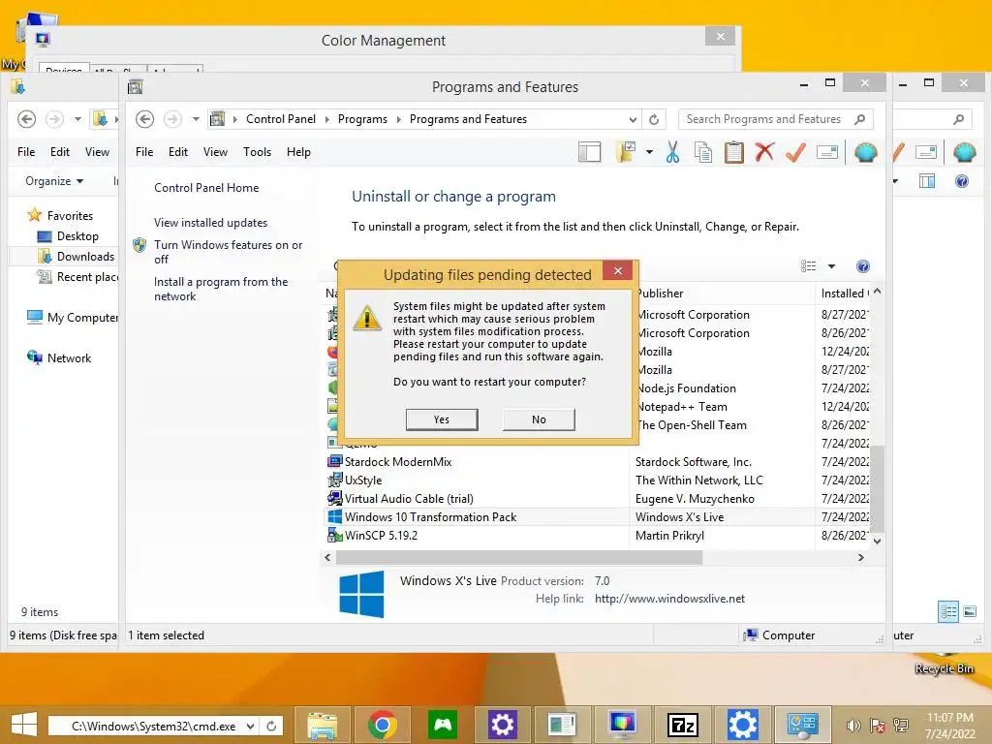Click the red X Delete icon
The height and width of the screenshot is (744, 992).
[764, 152]
